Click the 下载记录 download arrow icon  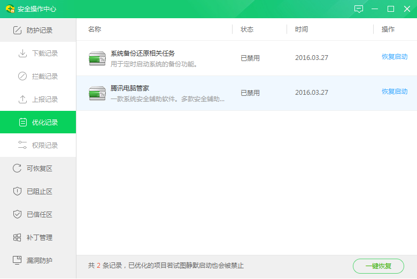[22, 54]
